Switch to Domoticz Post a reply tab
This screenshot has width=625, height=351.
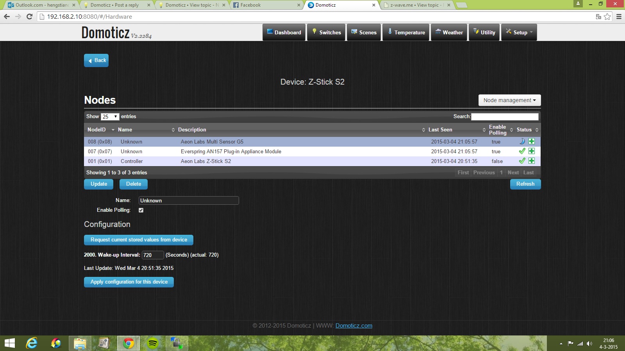click(x=116, y=5)
